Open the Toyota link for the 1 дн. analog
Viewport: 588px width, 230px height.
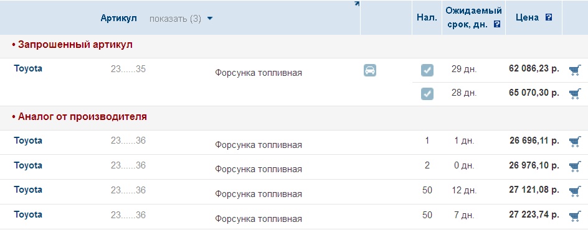(28, 140)
